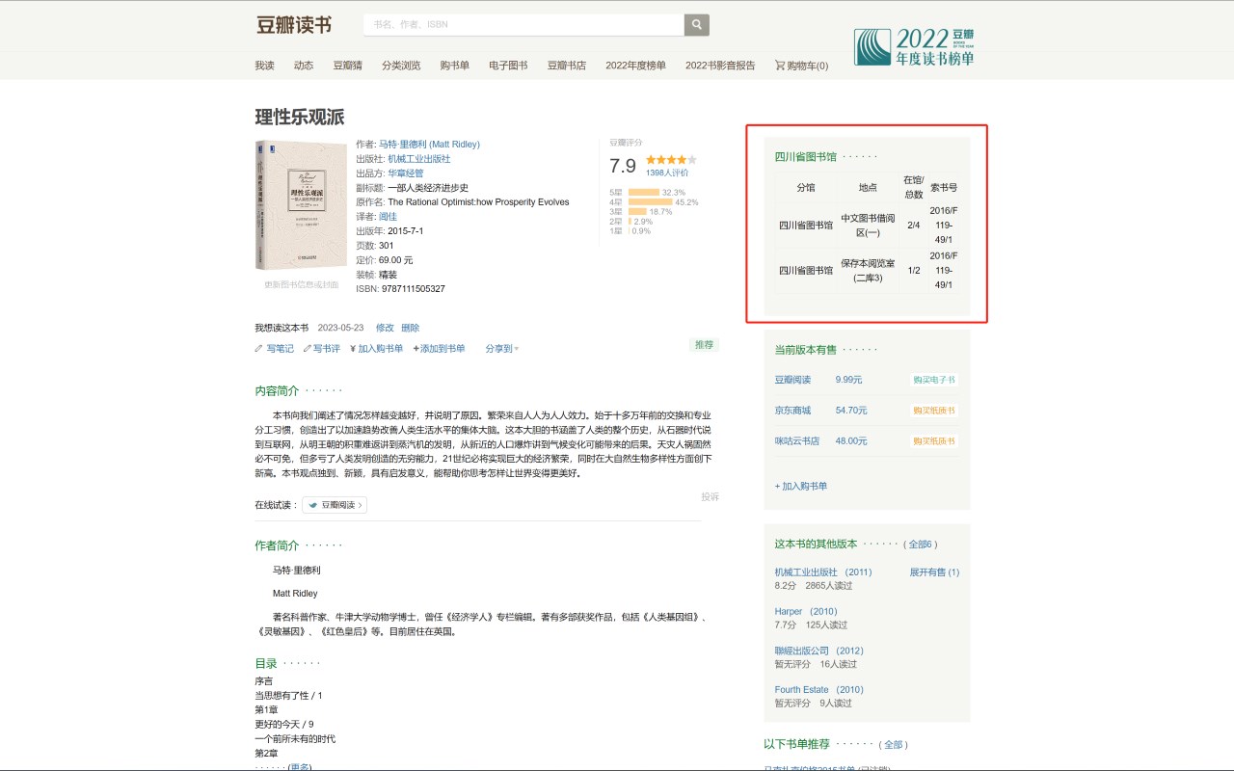The height and width of the screenshot is (771, 1234).
Task: Expand the 更多 table of contents link
Action: coord(300,767)
